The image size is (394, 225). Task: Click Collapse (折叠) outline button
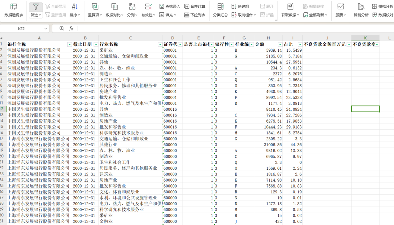click(x=267, y=15)
